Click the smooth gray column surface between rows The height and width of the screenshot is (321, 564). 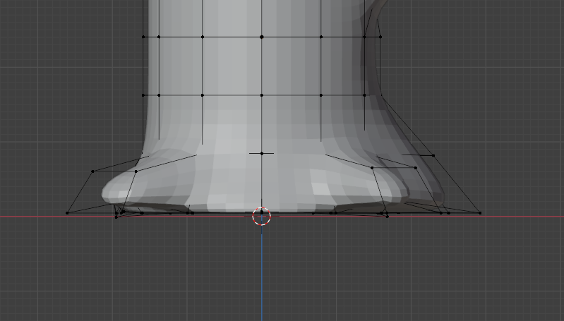[233, 67]
